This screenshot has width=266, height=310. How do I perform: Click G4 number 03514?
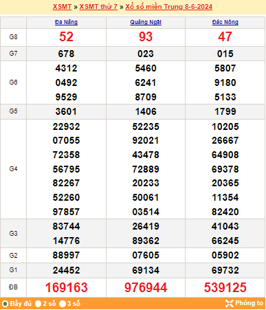146,212
